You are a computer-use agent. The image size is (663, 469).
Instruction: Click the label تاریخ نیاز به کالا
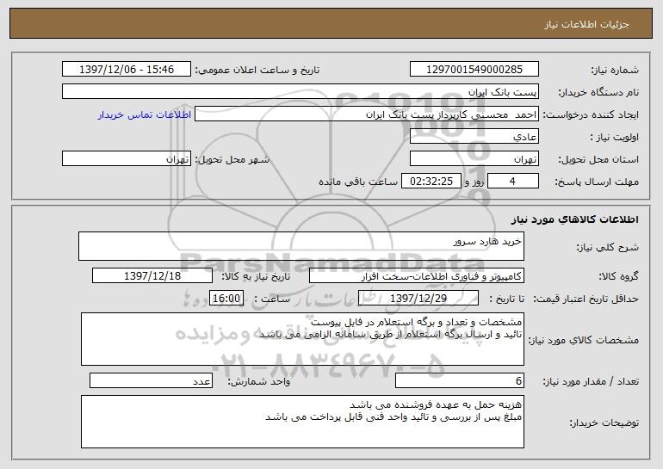click(x=256, y=276)
